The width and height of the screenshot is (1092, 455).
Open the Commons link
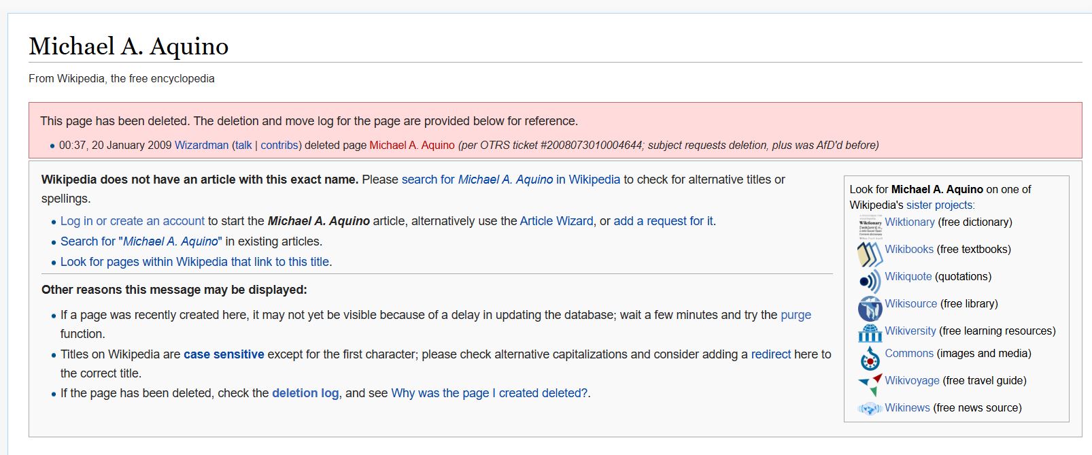(908, 353)
